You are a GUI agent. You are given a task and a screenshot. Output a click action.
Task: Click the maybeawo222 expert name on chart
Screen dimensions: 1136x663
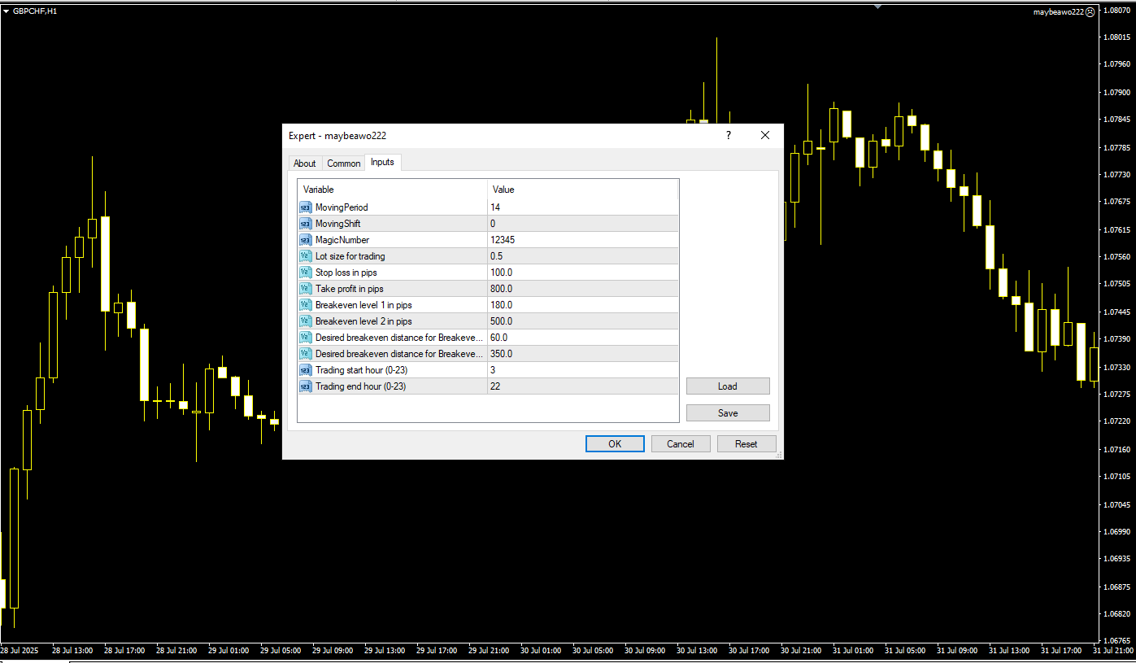point(1059,12)
